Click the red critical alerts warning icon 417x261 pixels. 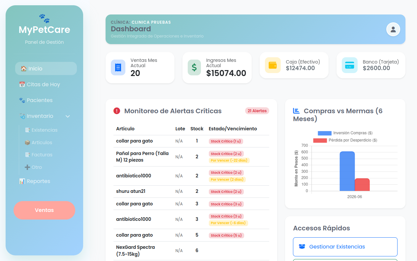click(117, 111)
